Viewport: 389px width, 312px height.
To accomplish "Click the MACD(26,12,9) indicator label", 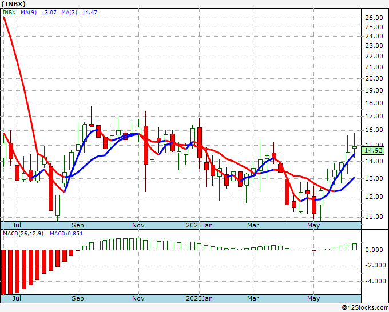I will pyautogui.click(x=23, y=234).
